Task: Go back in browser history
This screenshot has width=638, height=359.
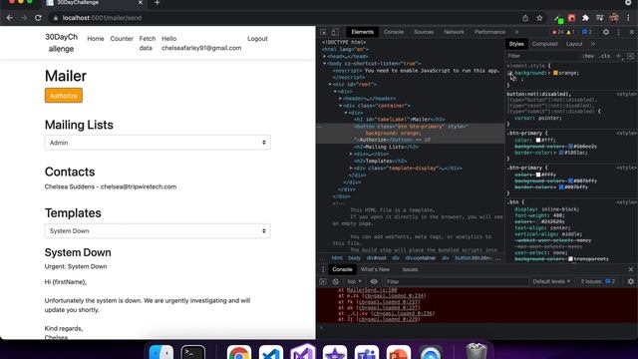Action: coord(10,18)
